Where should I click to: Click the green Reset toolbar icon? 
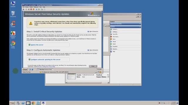click(39, 9)
